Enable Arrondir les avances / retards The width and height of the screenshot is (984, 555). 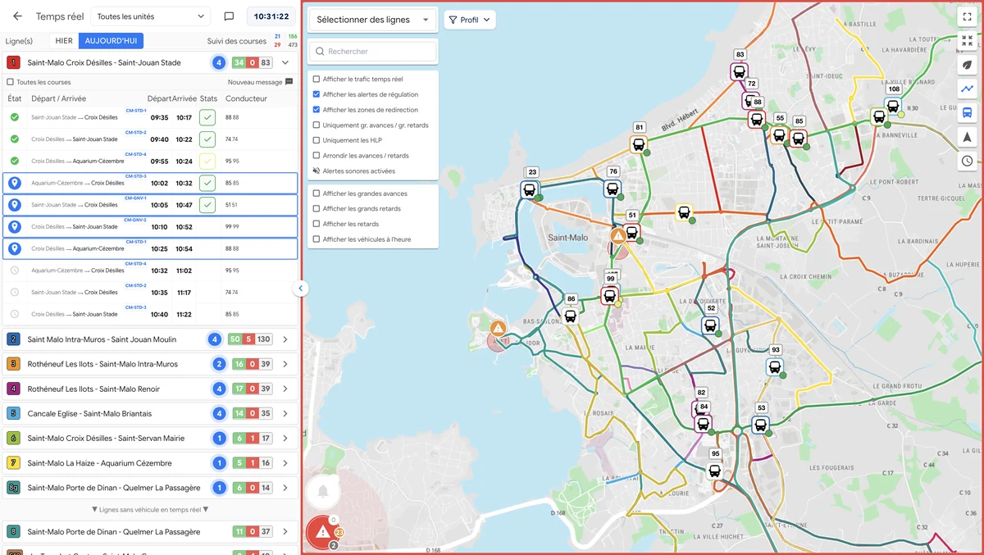tap(317, 156)
